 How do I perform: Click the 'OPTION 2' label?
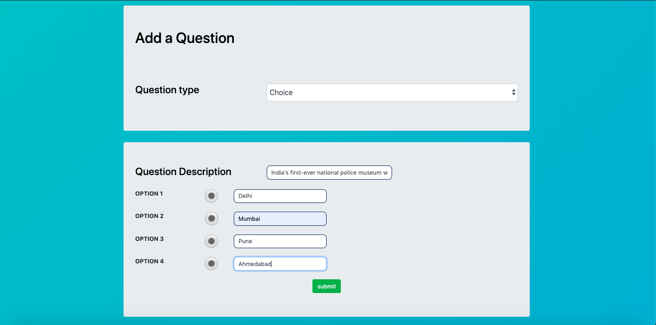click(x=150, y=216)
